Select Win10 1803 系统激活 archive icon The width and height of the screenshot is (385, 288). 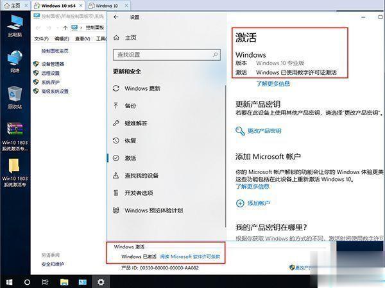[x=15, y=137]
